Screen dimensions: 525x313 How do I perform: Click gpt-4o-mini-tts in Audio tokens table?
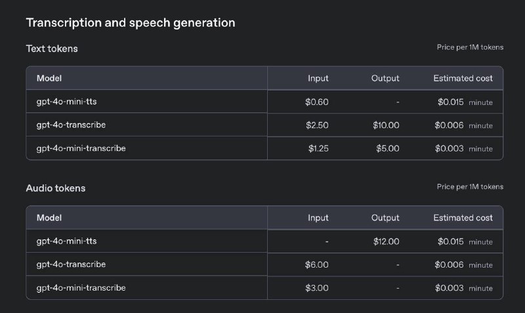pos(67,241)
